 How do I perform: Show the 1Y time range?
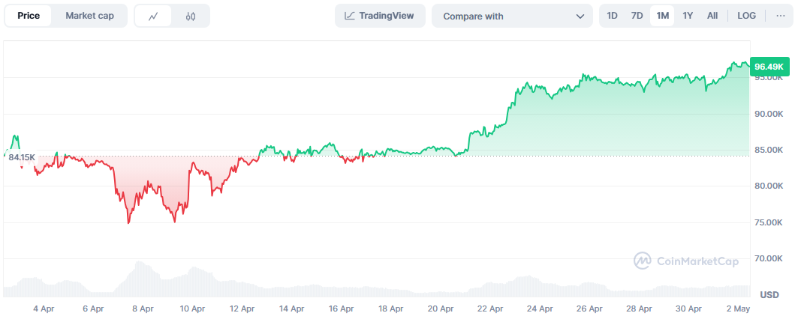(x=688, y=16)
